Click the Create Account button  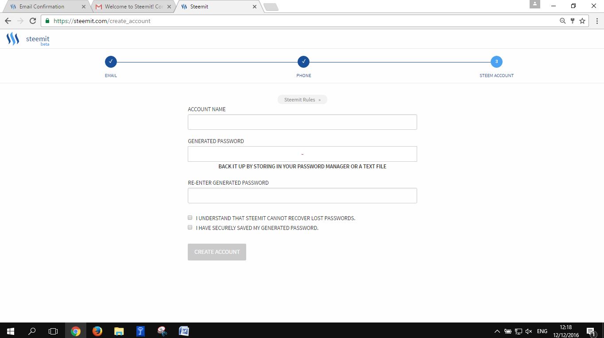coord(217,252)
